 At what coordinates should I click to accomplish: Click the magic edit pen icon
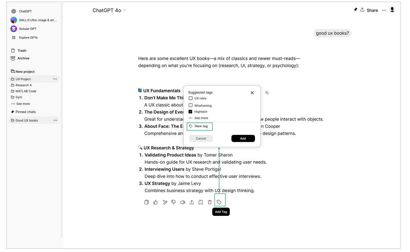pos(165,202)
